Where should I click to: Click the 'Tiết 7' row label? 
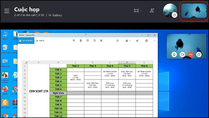tap(58, 97)
